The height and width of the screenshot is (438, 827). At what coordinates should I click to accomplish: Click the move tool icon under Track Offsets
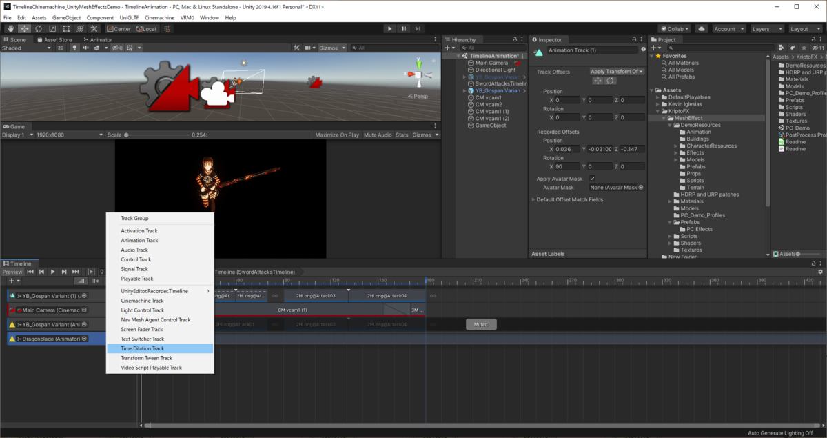coord(598,81)
